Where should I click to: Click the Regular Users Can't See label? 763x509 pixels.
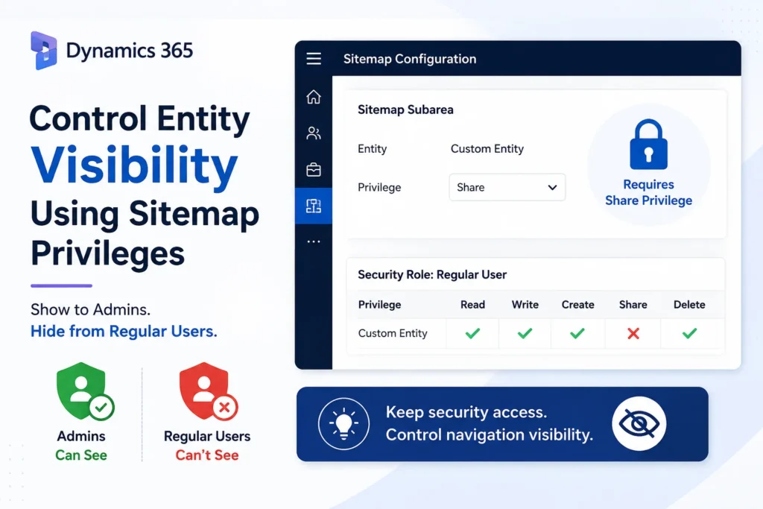pyautogui.click(x=207, y=445)
